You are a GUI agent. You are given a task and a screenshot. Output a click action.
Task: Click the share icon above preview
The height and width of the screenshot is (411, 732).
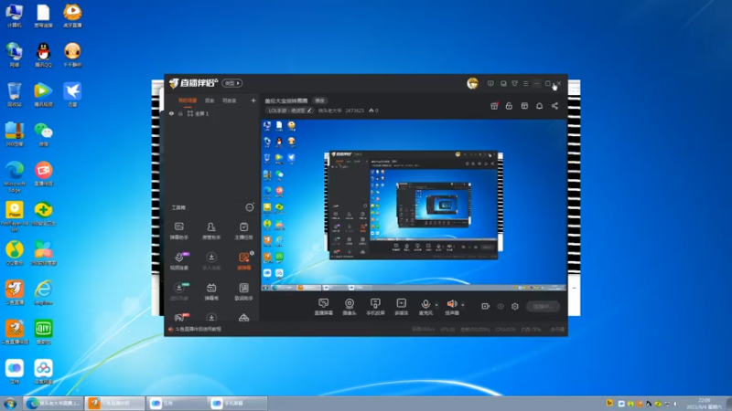[x=554, y=106]
